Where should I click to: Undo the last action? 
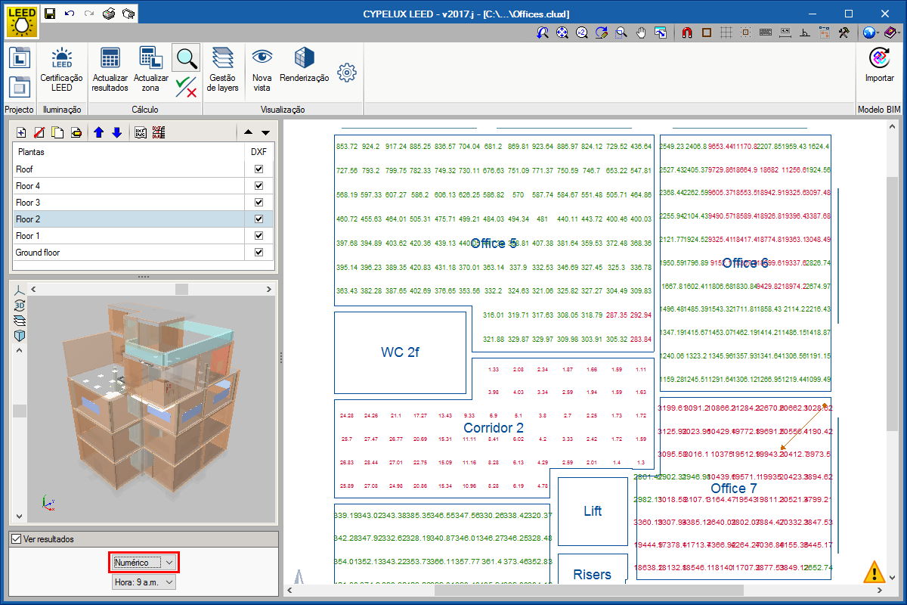tap(70, 14)
